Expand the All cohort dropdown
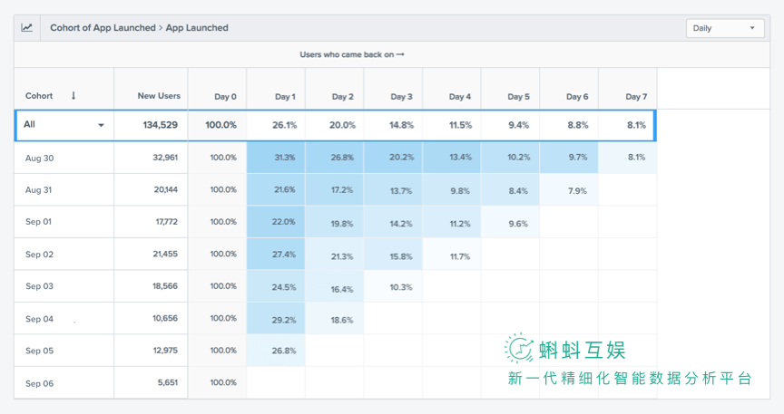This screenshot has width=784, height=414. pyautogui.click(x=101, y=125)
